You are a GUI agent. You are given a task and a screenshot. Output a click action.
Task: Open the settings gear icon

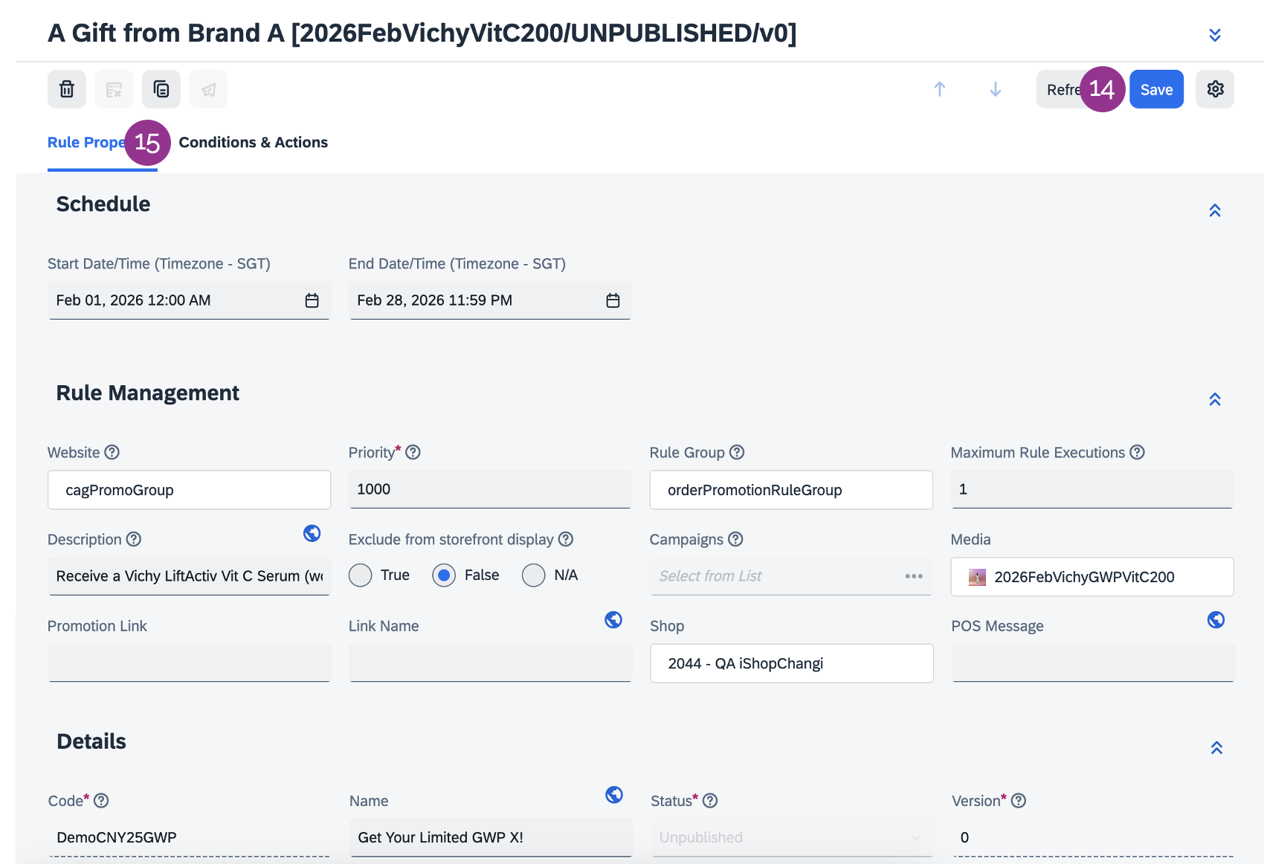click(1215, 89)
